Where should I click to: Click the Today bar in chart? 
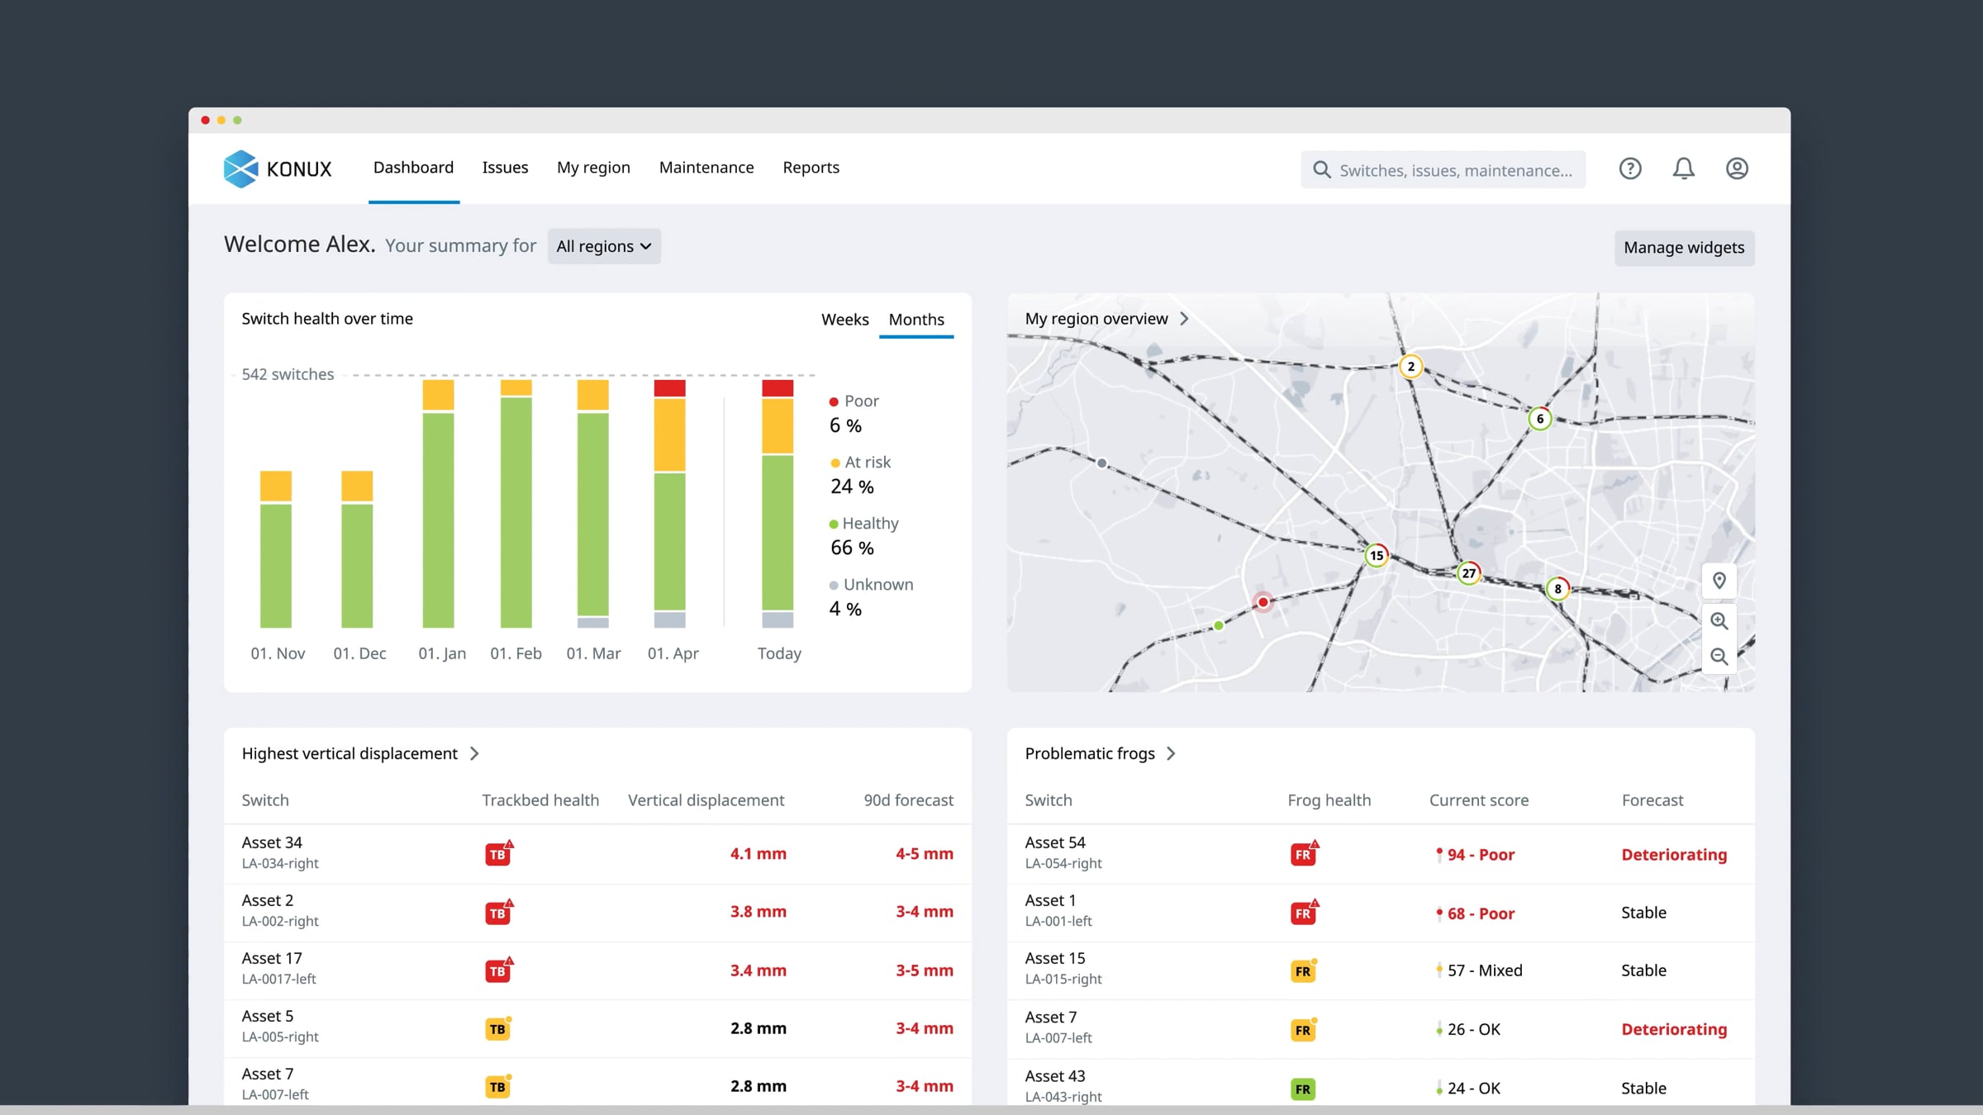778,503
